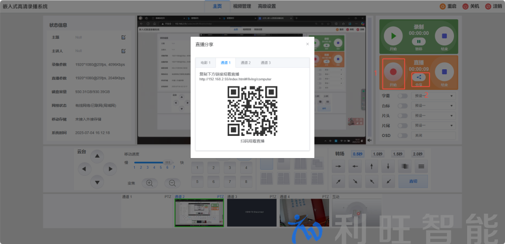
Task: Open the 台标 preset dropdown
Action: 433,106
